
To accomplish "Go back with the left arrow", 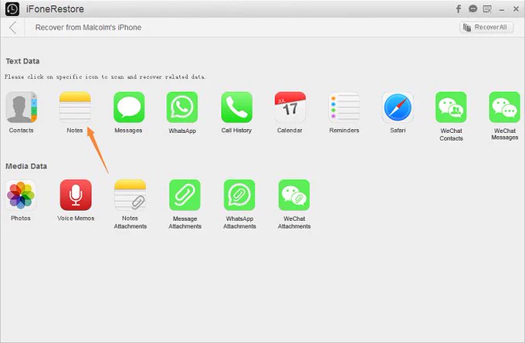I will click(x=12, y=28).
